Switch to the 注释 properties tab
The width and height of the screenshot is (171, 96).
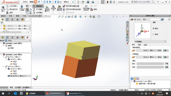pyautogui.click(x=145, y=45)
